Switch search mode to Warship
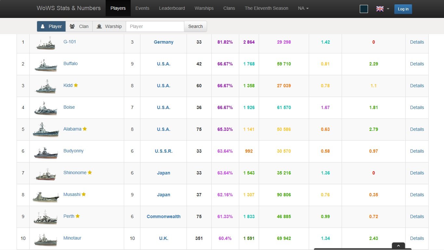 pos(109,26)
